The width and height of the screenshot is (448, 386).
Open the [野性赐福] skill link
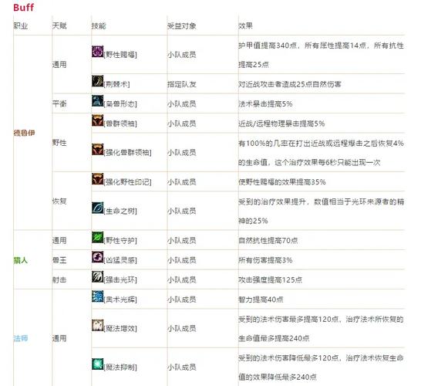click(120, 55)
